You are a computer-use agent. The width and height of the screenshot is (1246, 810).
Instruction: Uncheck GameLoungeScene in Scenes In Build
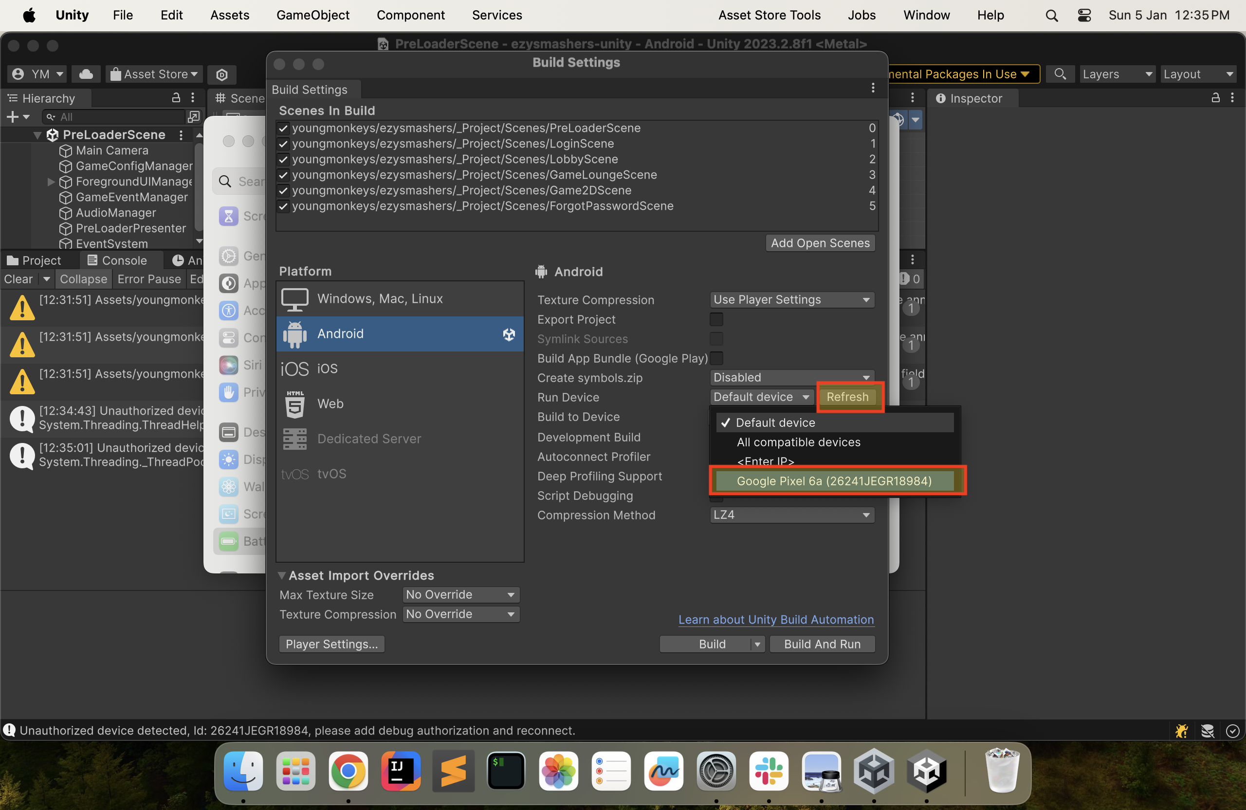tap(283, 175)
